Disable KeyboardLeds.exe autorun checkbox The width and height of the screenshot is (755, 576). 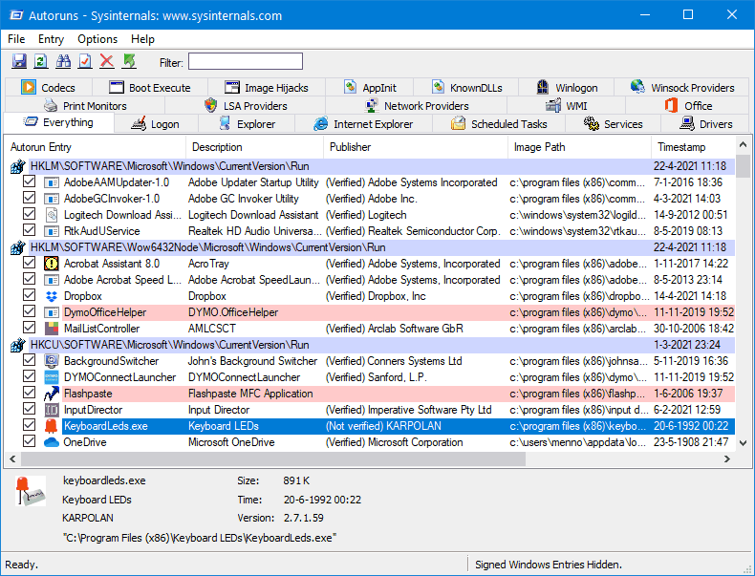pyautogui.click(x=29, y=425)
